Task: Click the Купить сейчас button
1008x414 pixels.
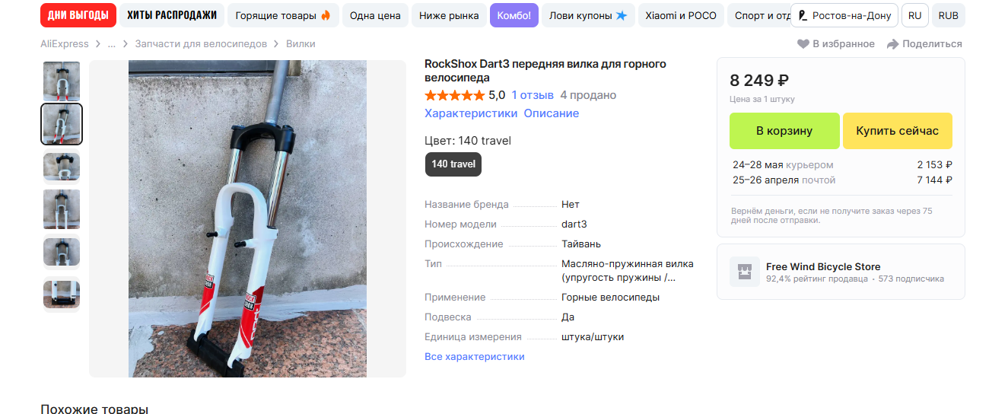Action: [898, 131]
